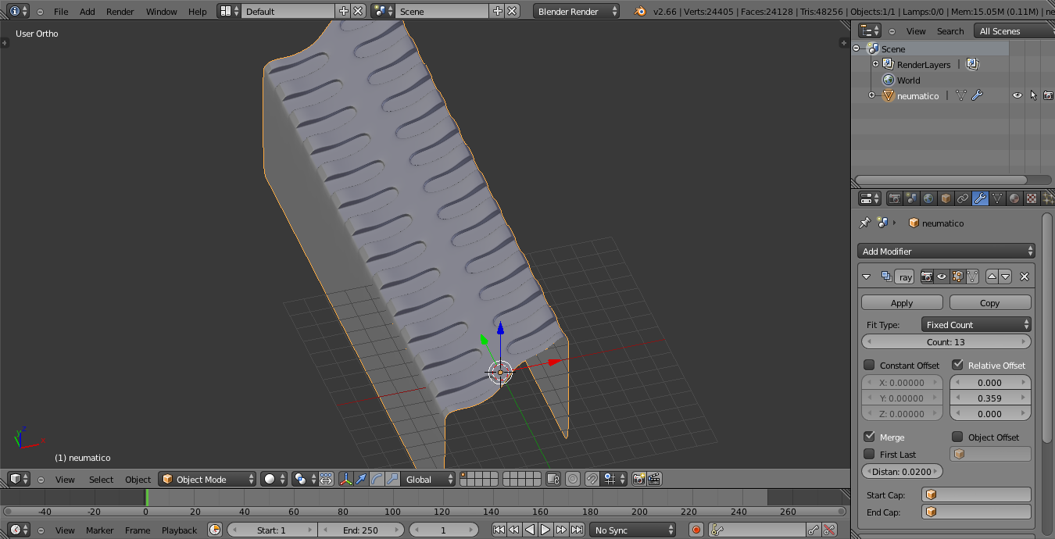Toggle neumatico viewport visibility eye in outliner
Image resolution: width=1055 pixels, height=539 pixels.
pos(1017,95)
